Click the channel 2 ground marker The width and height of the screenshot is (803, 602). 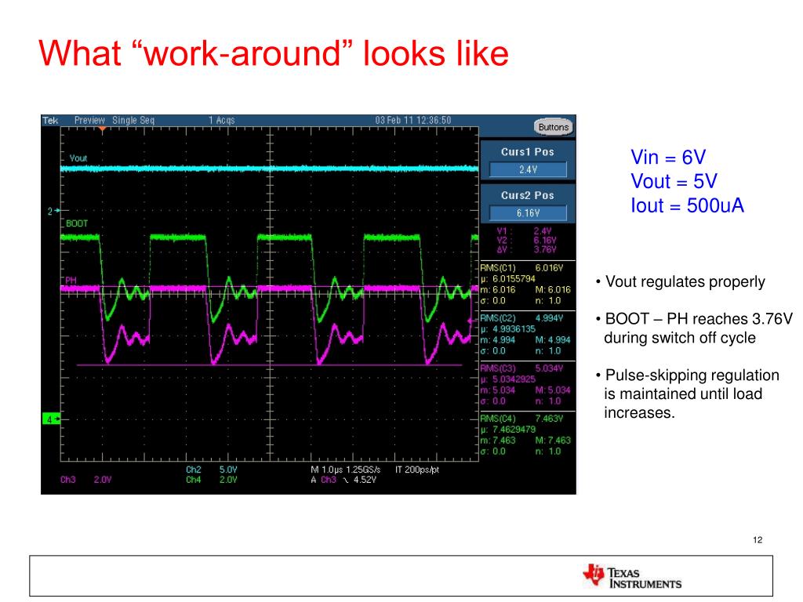[x=53, y=211]
